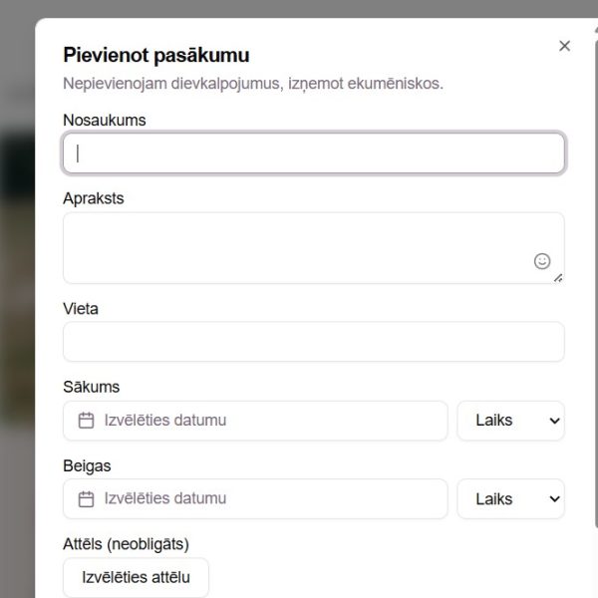Click the Vieta label

[x=81, y=309]
